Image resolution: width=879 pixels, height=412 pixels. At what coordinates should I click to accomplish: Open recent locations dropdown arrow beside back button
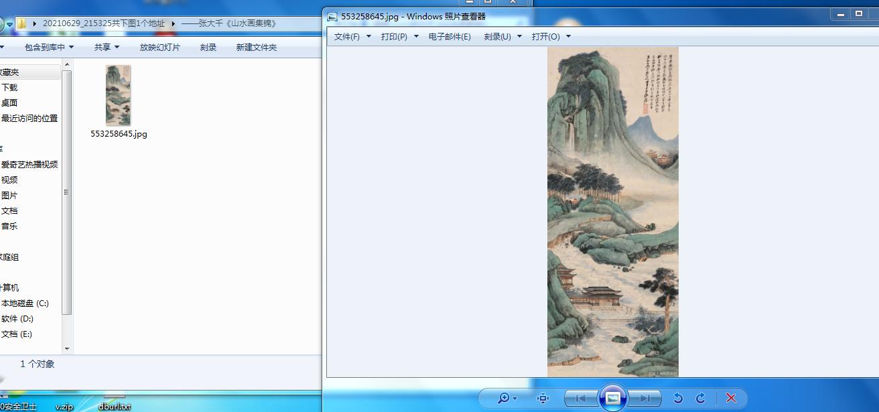pyautogui.click(x=10, y=24)
